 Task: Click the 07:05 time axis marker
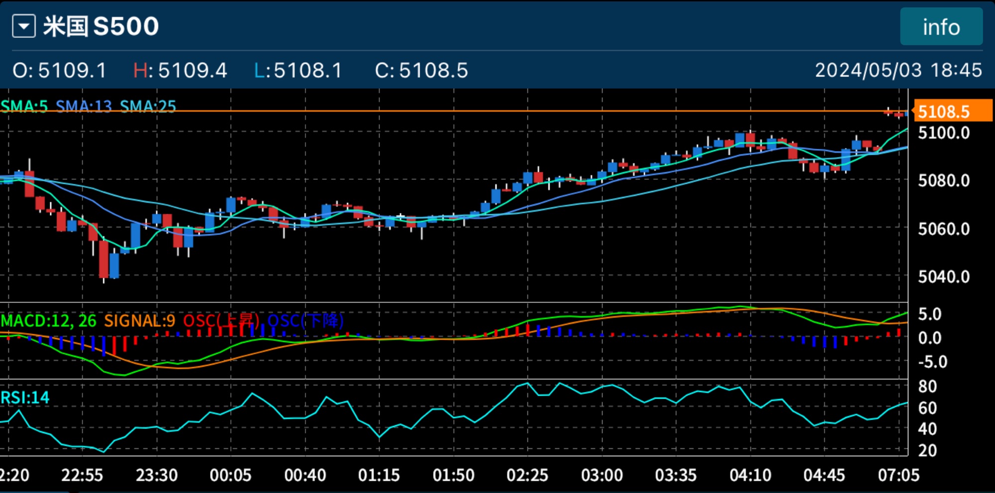point(898,475)
